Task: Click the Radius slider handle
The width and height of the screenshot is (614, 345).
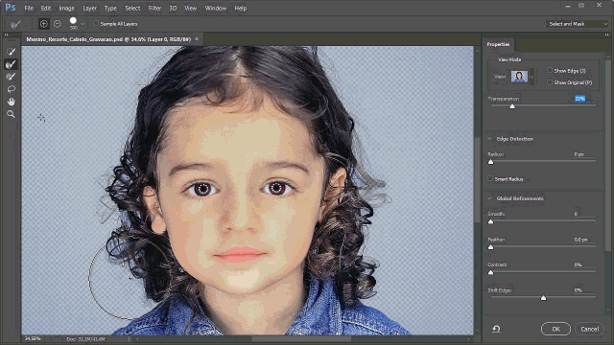Action: pyautogui.click(x=490, y=162)
